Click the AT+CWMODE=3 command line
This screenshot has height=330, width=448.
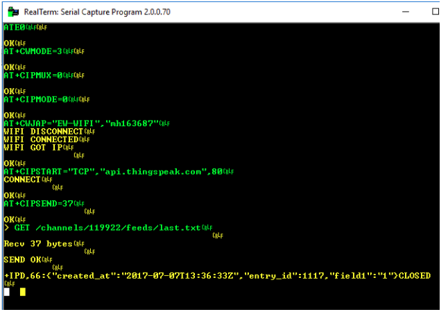pos(33,51)
